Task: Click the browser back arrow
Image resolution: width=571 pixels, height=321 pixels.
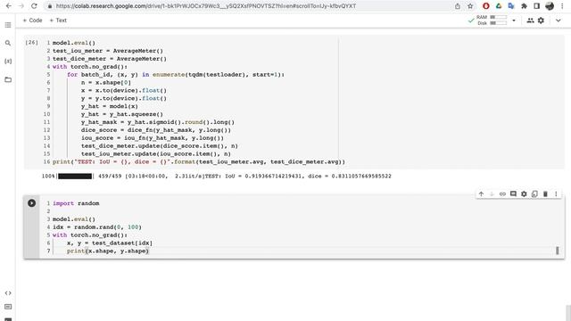Action: pos(9,6)
